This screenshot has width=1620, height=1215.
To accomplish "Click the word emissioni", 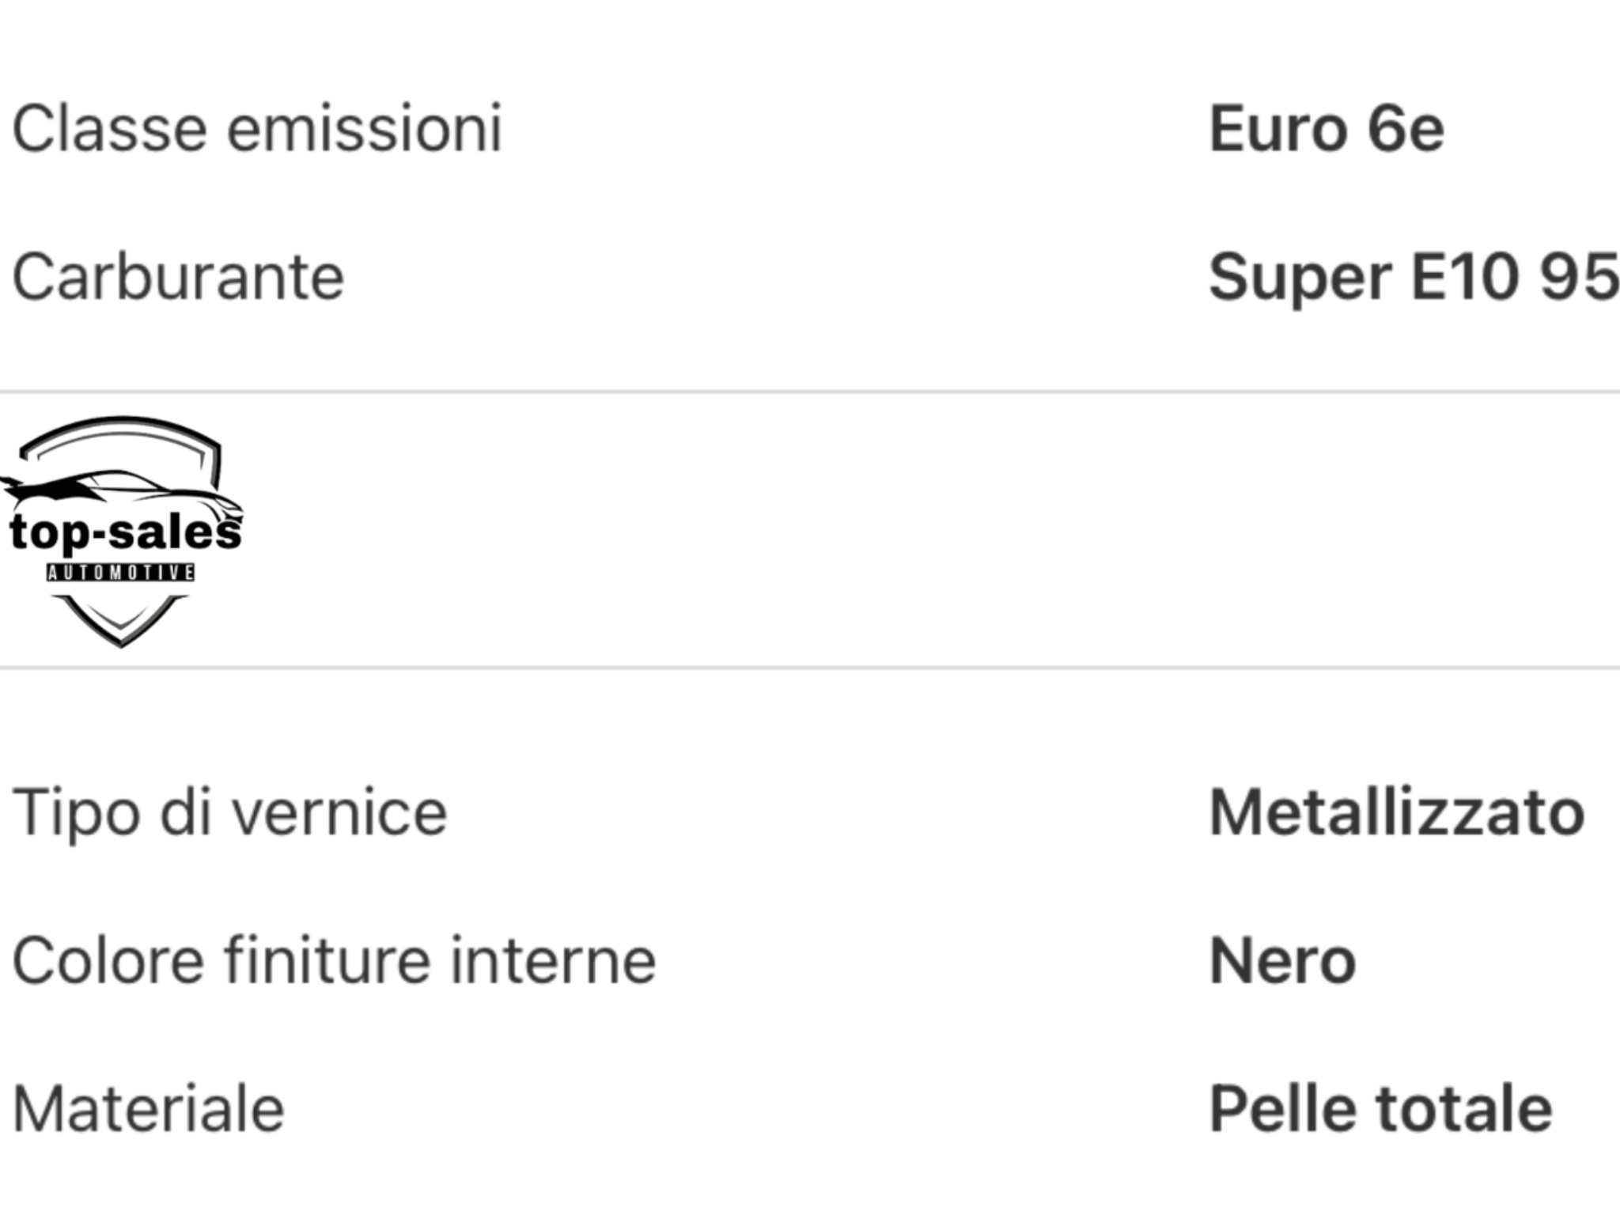I will (x=365, y=129).
